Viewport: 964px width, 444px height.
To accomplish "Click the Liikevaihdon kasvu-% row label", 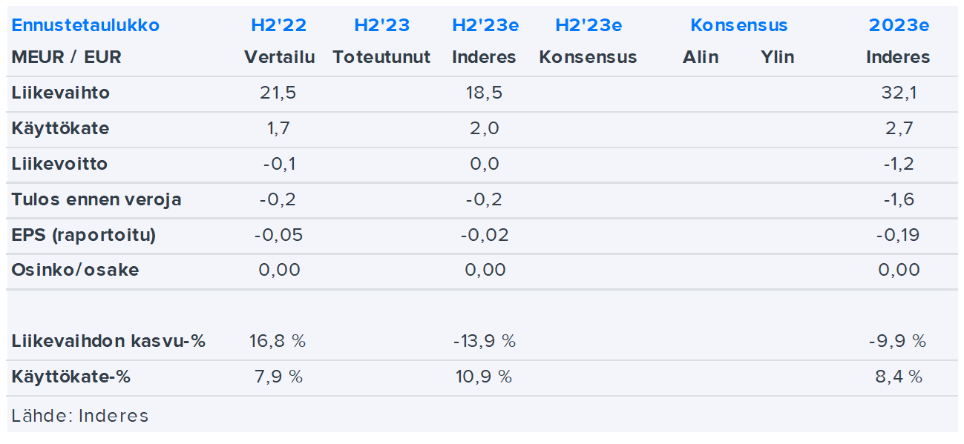I will pos(108,341).
